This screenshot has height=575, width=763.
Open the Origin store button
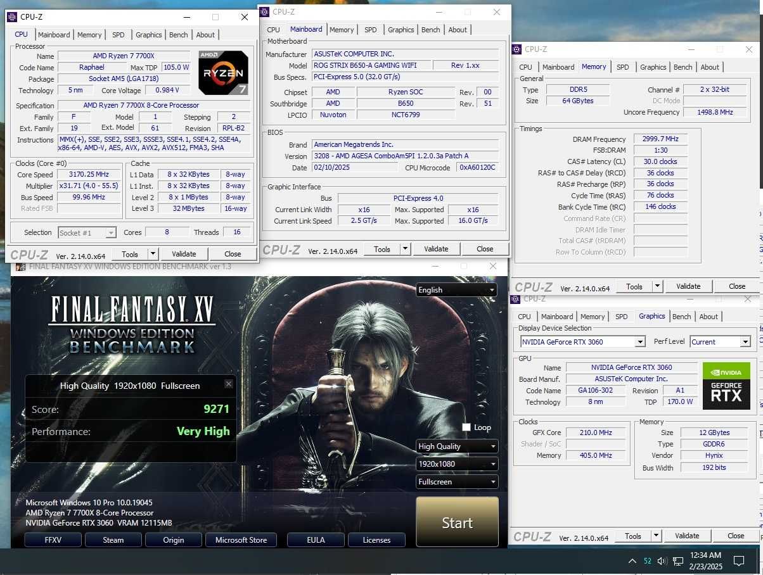tap(174, 540)
